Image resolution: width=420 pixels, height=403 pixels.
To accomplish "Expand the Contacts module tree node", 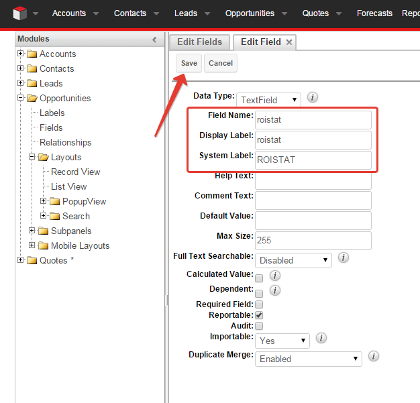I will [20, 68].
